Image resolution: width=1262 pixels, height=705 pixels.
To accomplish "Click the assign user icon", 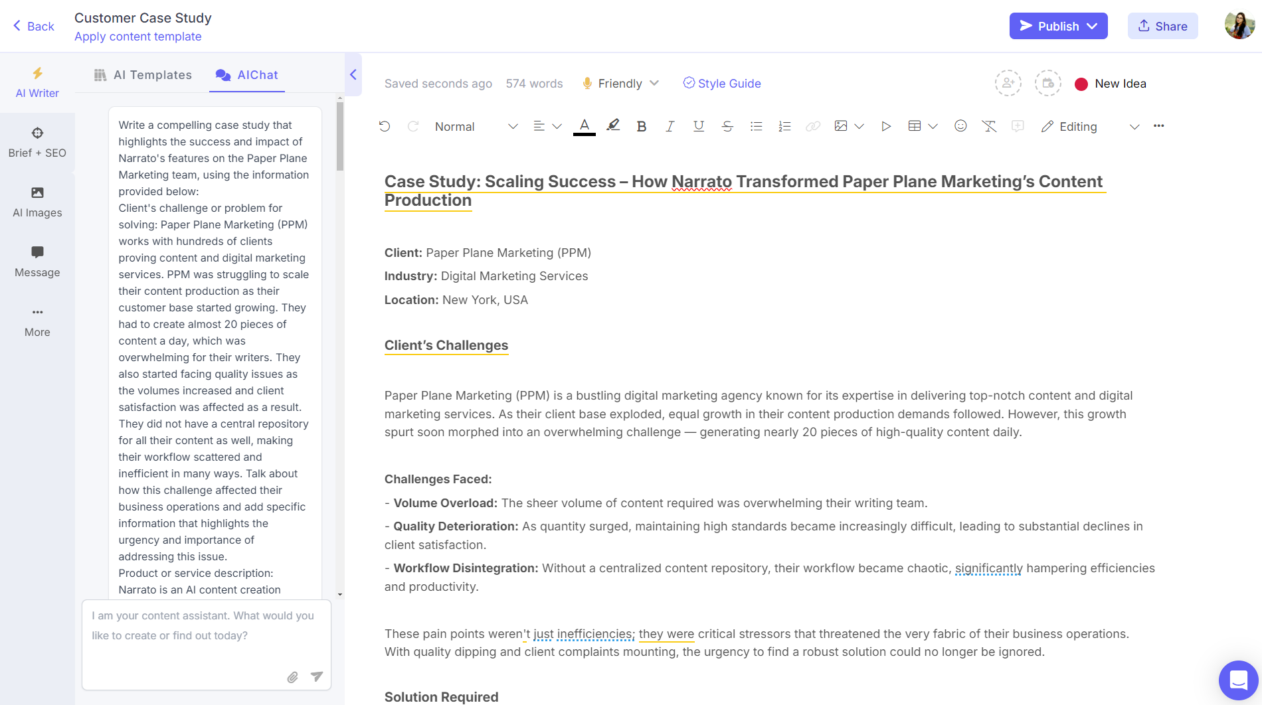I will (x=1008, y=84).
